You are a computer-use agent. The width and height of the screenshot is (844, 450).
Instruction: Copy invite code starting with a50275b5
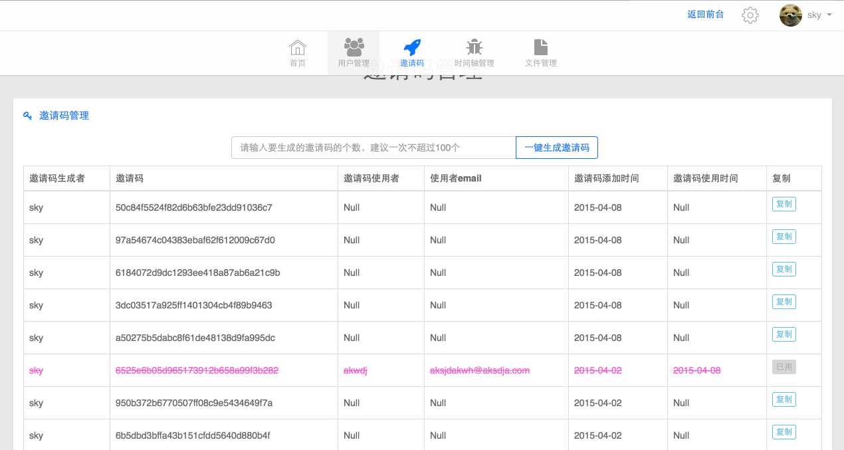(784, 334)
